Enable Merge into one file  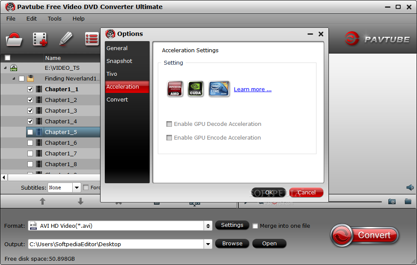(x=255, y=226)
